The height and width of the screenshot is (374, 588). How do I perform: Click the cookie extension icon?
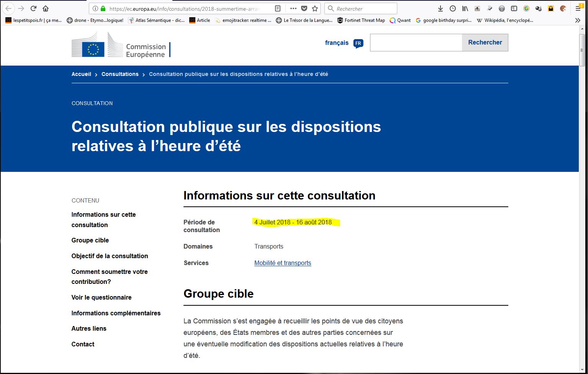563,8
